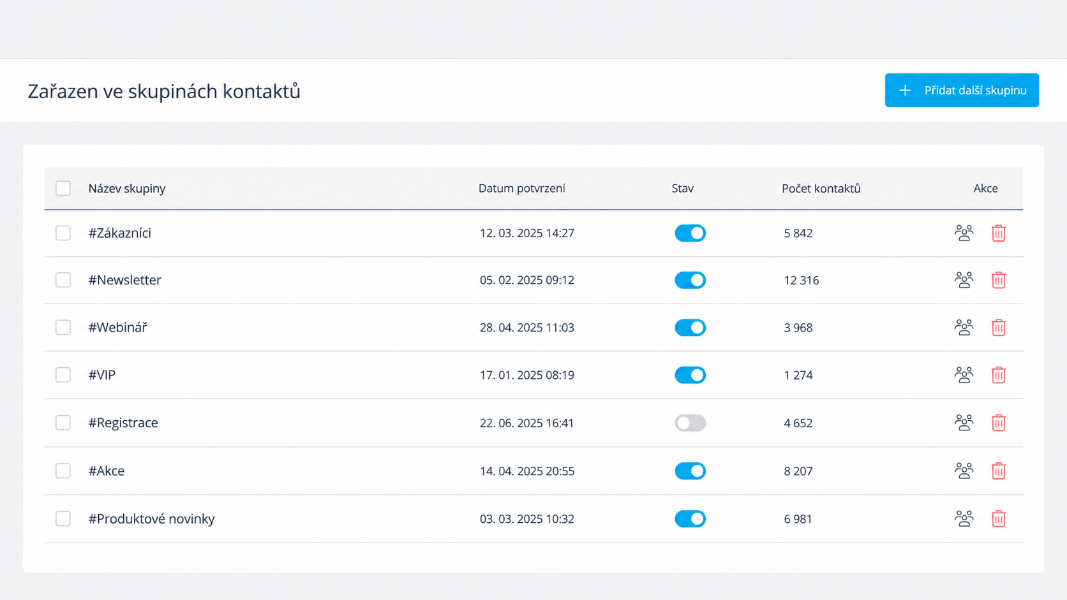Disable the #Newsletter status toggle
Screen dimensions: 1067x600
point(690,280)
